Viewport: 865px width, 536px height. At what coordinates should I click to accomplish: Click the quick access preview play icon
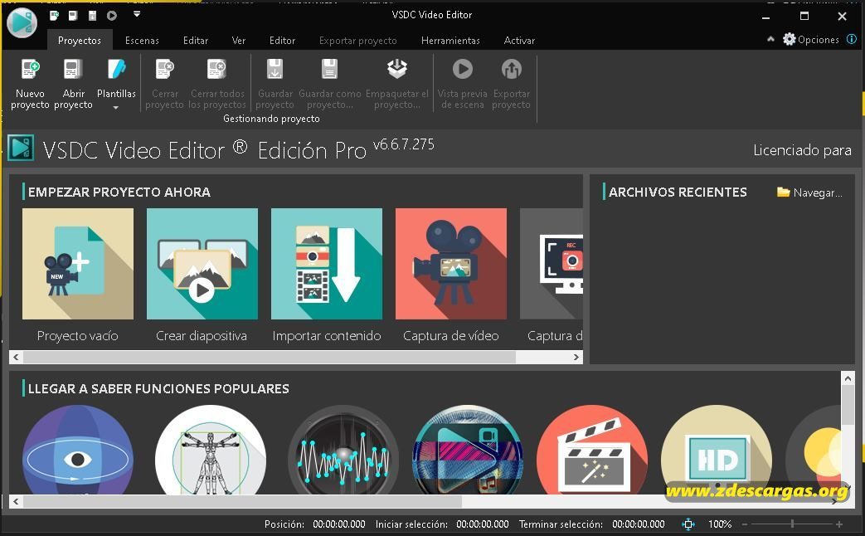point(111,16)
